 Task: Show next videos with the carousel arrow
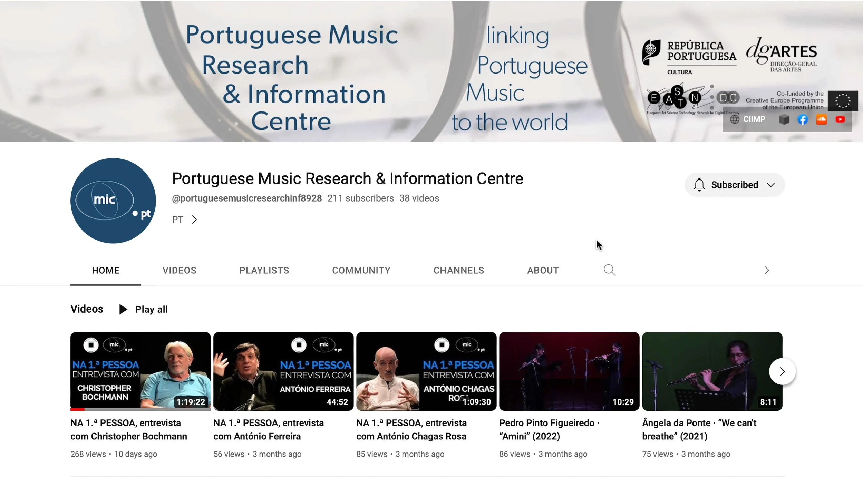[782, 371]
